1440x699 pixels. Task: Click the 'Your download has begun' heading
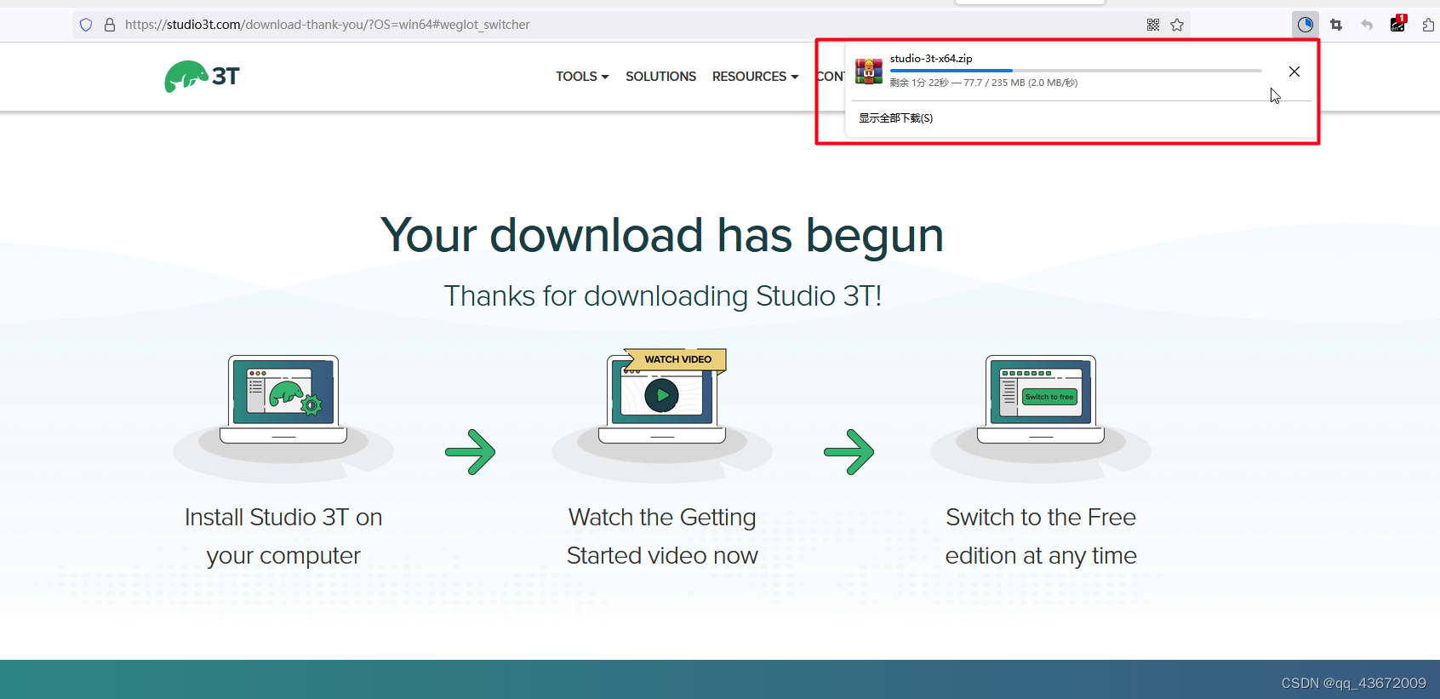[662, 235]
